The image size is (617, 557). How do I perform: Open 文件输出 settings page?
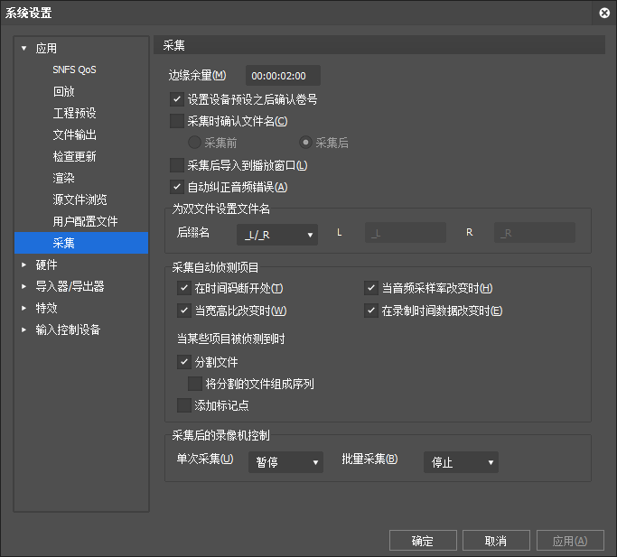(x=74, y=135)
